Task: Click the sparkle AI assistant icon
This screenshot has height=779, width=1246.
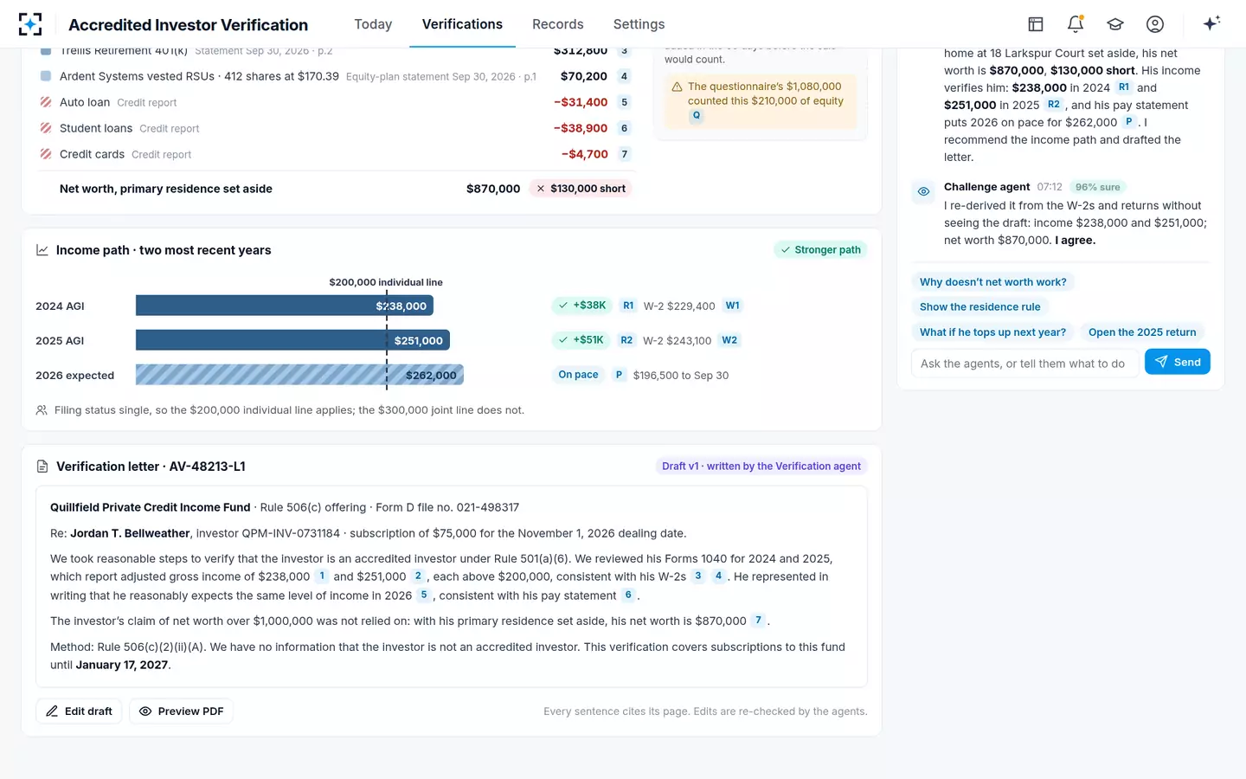Action: (1211, 23)
